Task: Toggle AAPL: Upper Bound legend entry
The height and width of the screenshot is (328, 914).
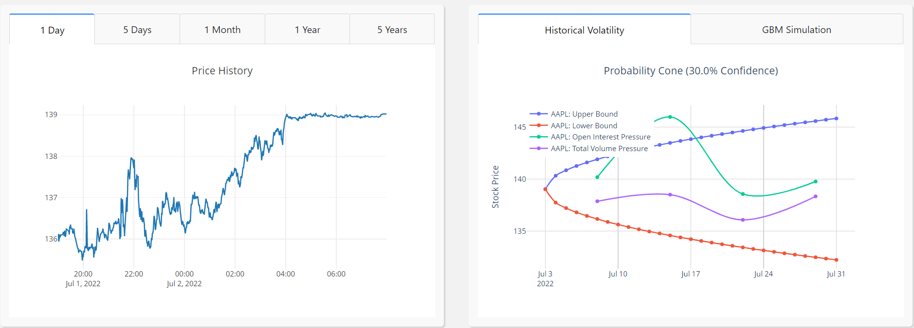Action: (x=584, y=114)
